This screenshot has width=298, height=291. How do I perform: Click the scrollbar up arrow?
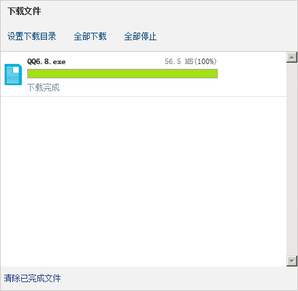[x=292, y=57]
